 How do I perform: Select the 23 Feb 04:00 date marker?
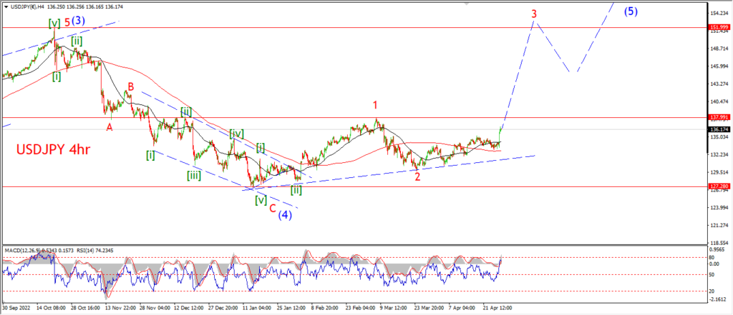click(361, 308)
